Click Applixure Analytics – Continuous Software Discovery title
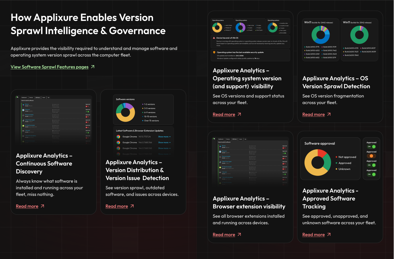 (x=44, y=164)
